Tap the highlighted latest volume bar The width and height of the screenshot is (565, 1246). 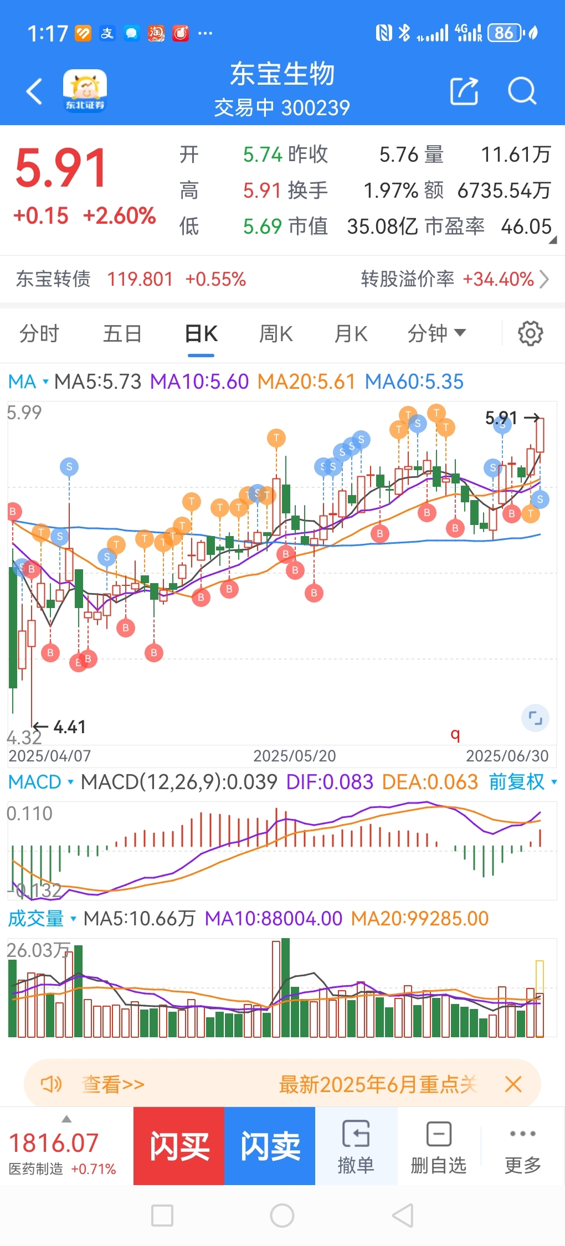pyautogui.click(x=540, y=998)
